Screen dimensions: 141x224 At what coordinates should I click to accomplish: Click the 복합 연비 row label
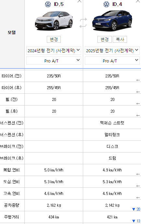coord(11,170)
